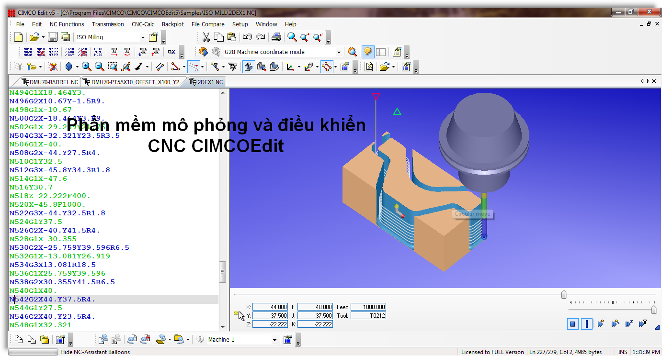Switch to the DMU70-BARREL.NC tab
Image resolution: width=662 pixels, height=356 pixels.
pos(49,82)
